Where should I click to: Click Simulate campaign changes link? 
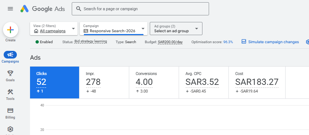click(x=273, y=42)
